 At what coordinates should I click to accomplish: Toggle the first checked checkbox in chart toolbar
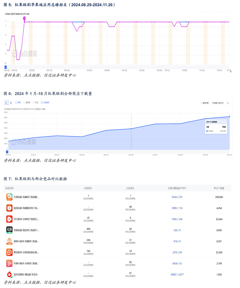point(16,103)
